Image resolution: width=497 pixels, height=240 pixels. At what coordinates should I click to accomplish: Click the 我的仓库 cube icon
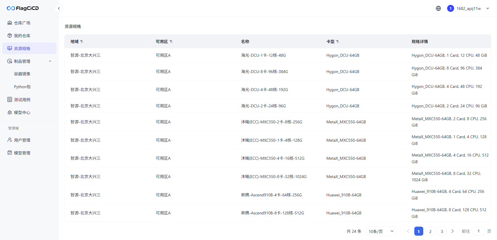(x=10, y=35)
